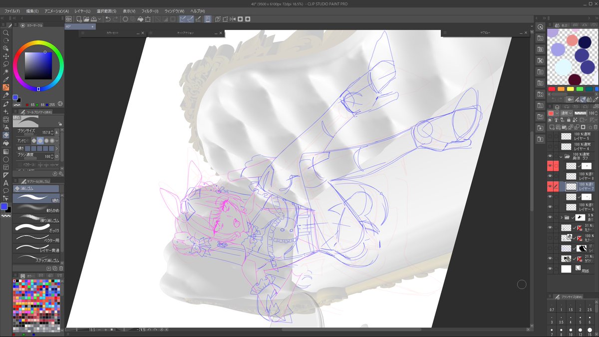Toggle visibility of レイヤー 6

point(550,207)
